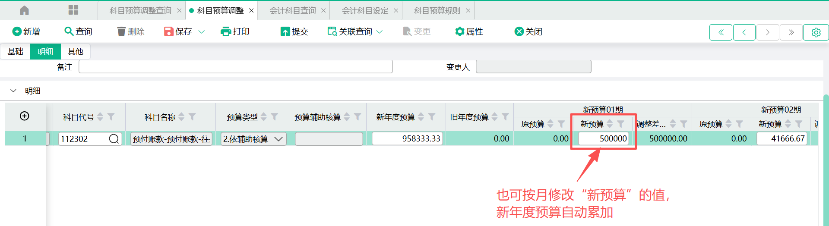Open the app grid menu icon
829x226 pixels.
[73, 10]
